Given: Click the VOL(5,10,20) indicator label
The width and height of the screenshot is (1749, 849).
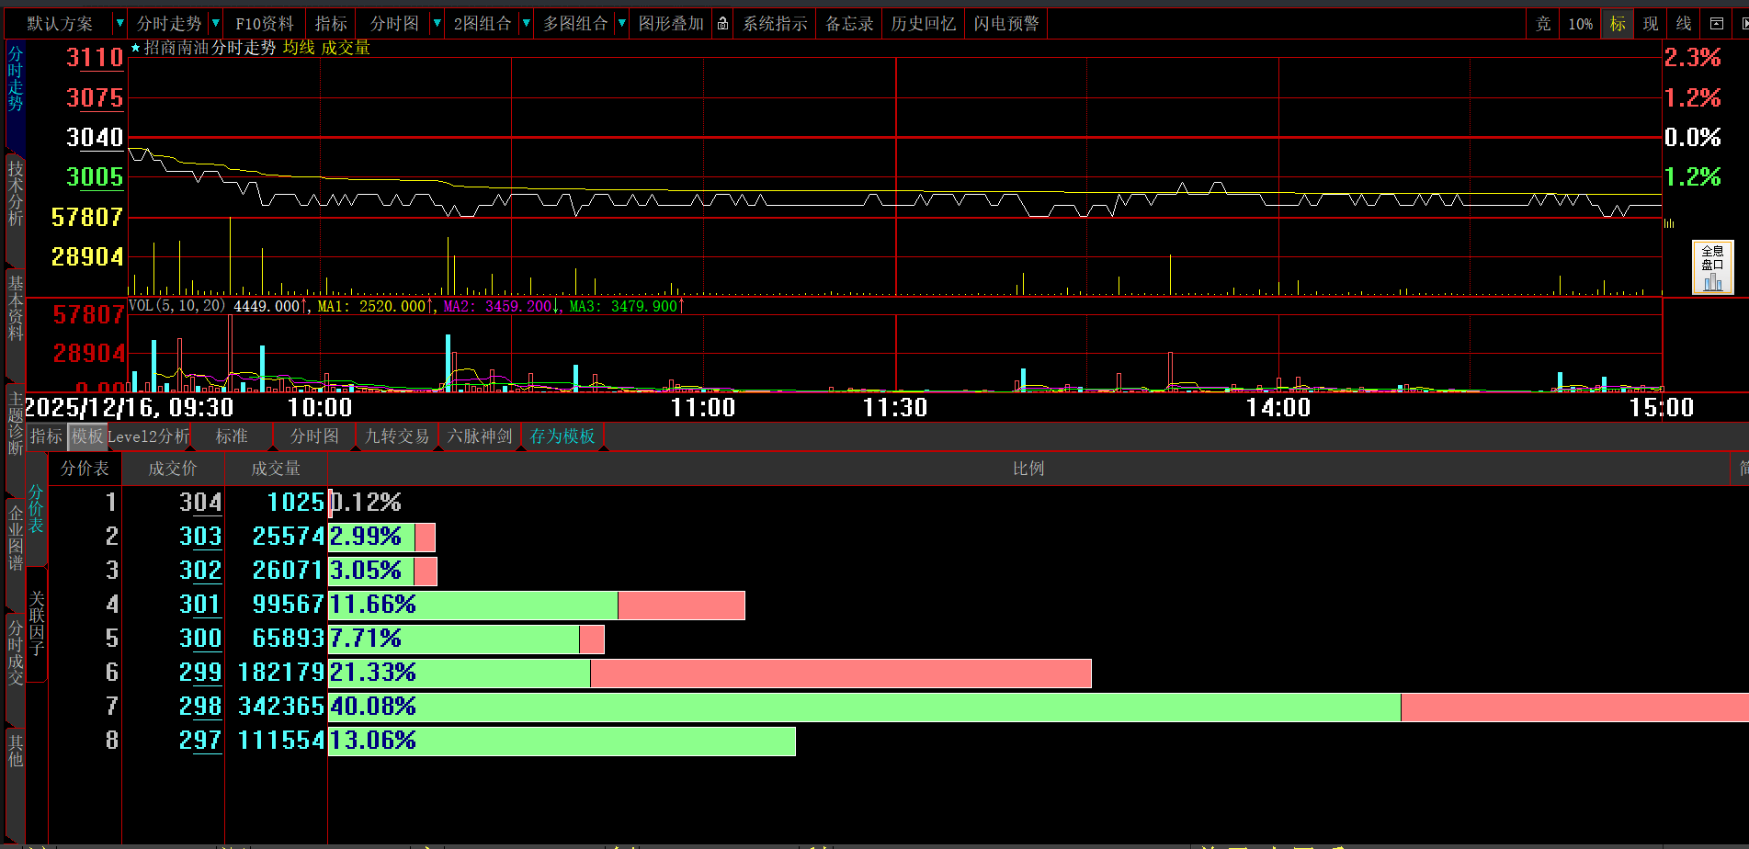Looking at the screenshot, I should 177,306.
